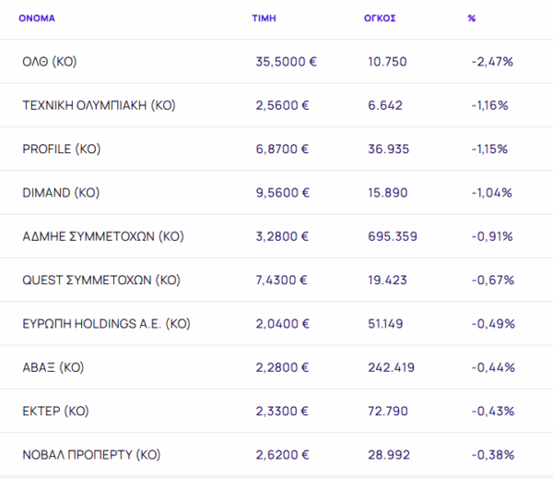Sort by the ΟΝΟΜΑ column header
553x479 pixels.
[37, 18]
